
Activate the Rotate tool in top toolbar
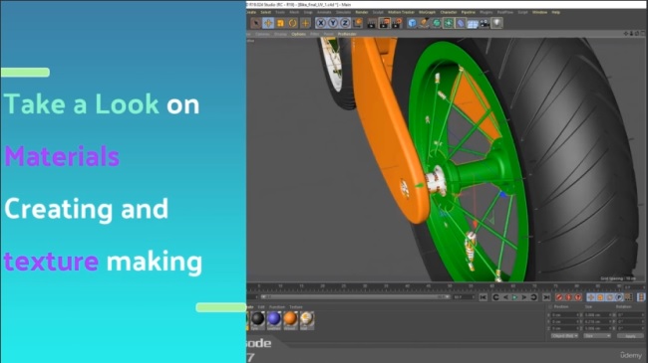292,23
